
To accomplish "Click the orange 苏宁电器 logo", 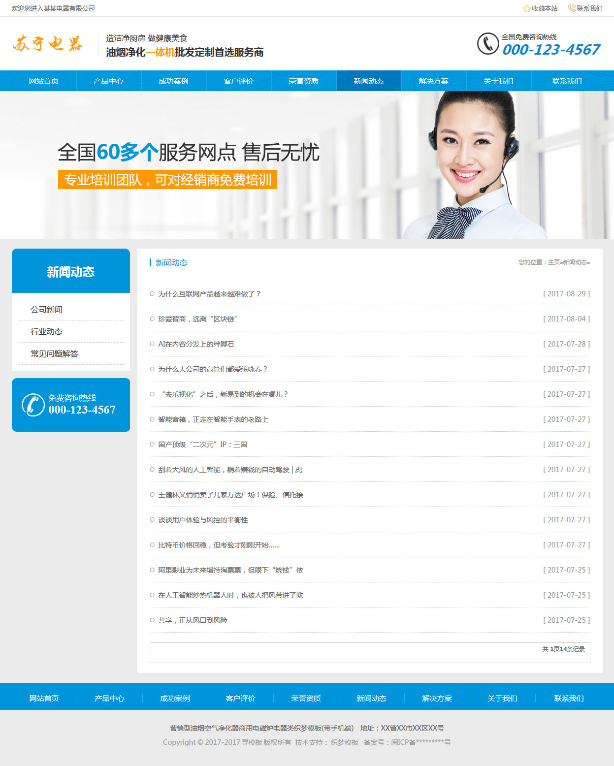I will click(48, 44).
